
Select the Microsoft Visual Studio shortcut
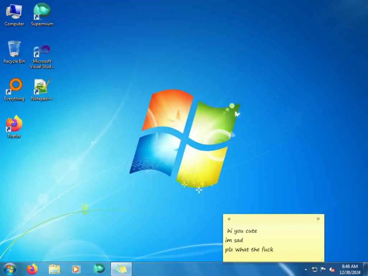(x=42, y=57)
